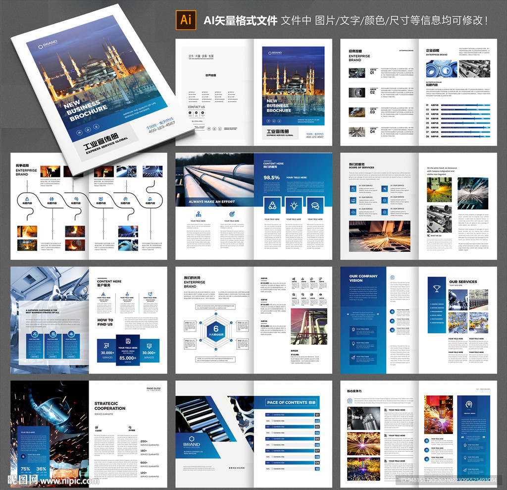Click the trophy icon beside OUR SERVICES
The width and height of the screenshot is (507, 490).
437,288
